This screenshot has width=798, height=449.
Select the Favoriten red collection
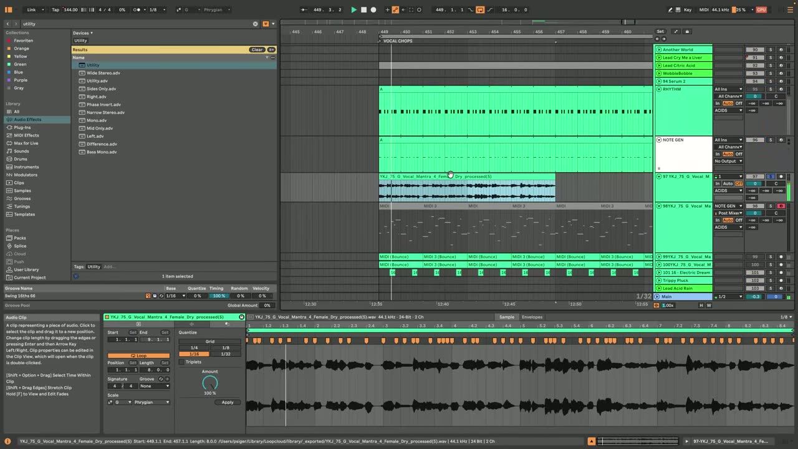[23, 41]
